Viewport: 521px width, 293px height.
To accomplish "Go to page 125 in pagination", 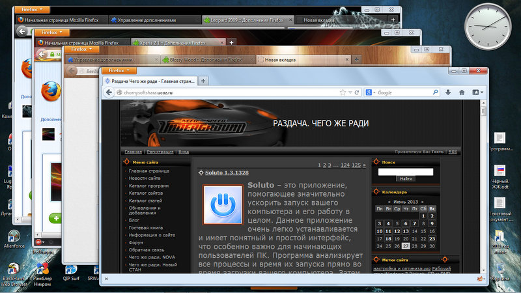I will tap(356, 165).
